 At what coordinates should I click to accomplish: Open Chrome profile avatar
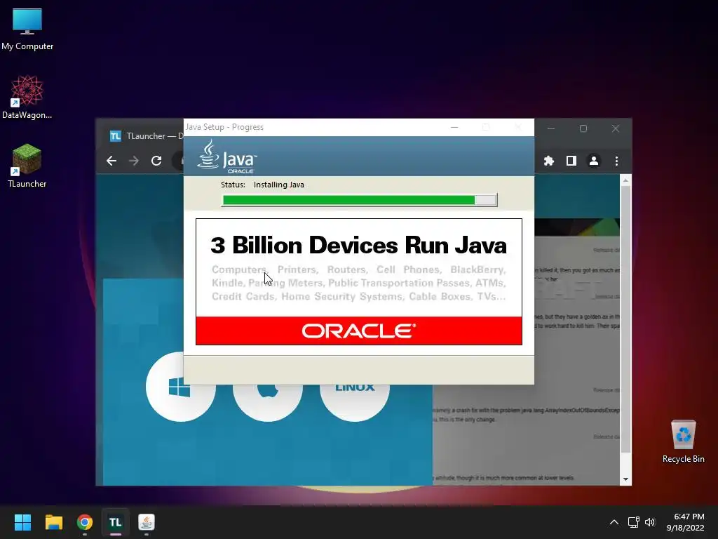coord(594,161)
